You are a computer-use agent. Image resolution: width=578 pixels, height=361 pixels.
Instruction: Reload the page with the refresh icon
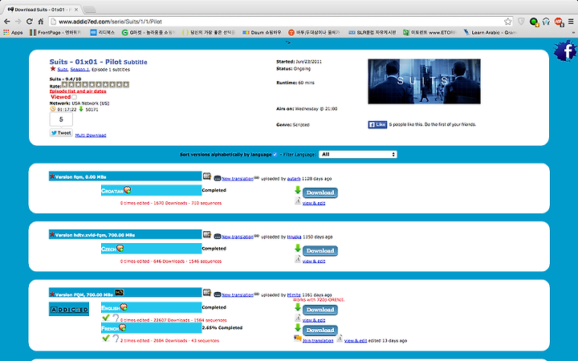30,22
